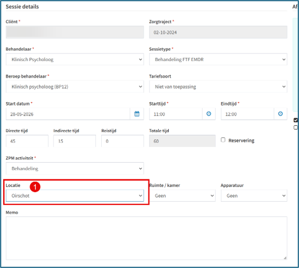Click the Reservering label text
This screenshot has height=268, width=299.
click(x=241, y=141)
